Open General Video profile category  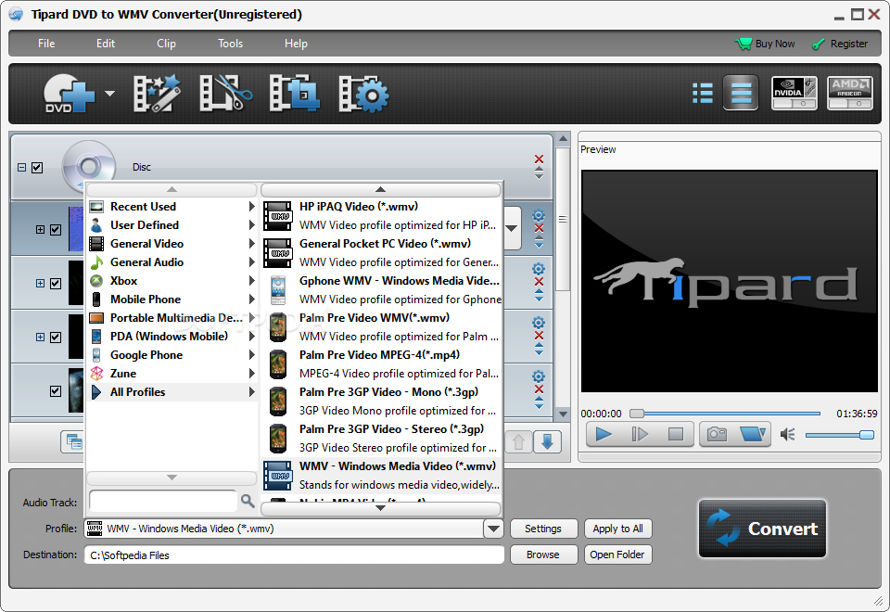(x=172, y=244)
